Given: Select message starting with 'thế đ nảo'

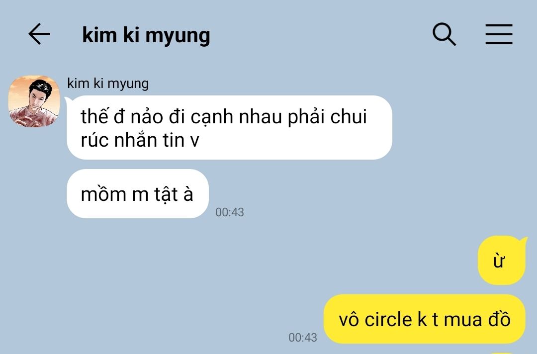Looking at the screenshot, I should point(229,127).
